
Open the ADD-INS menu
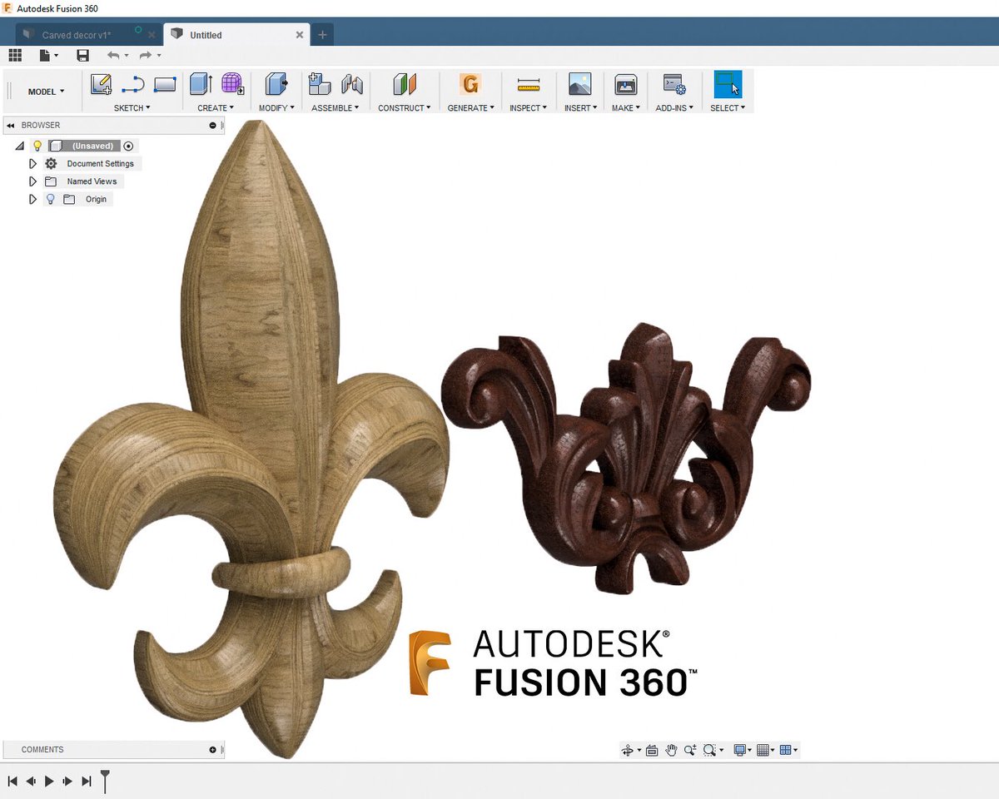tap(674, 108)
